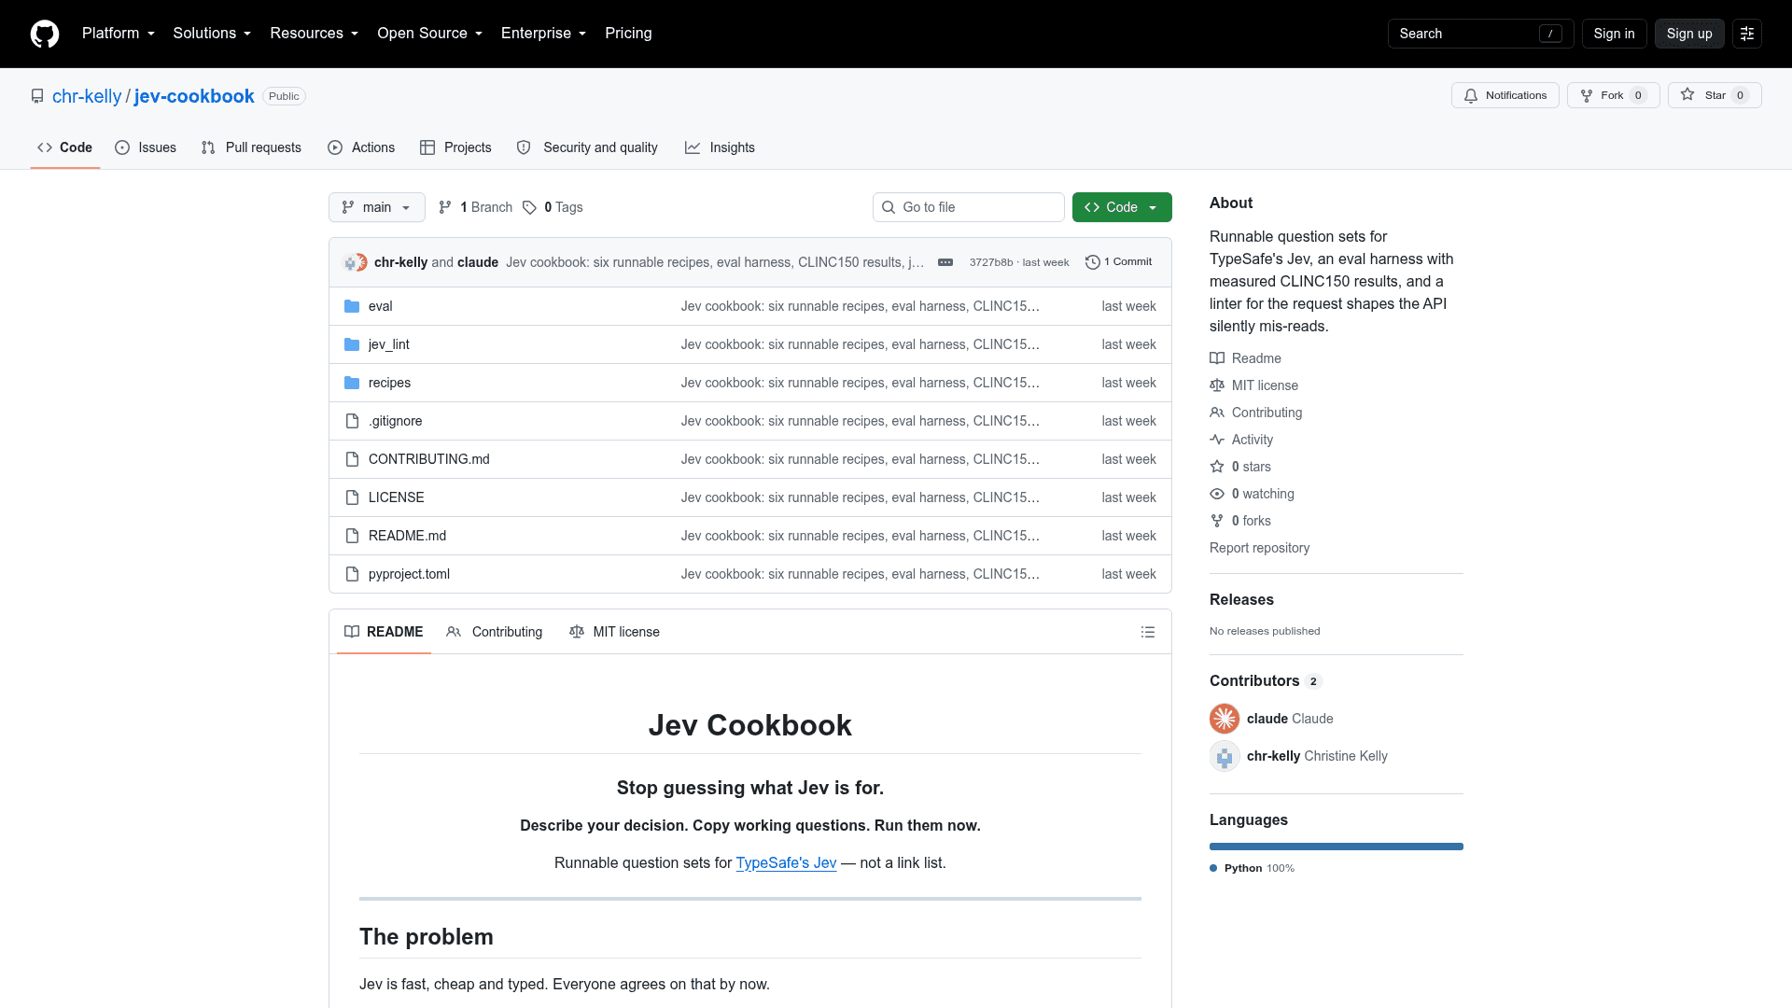Follow the TypeSafe's Jev link
This screenshot has width=1792, height=1008.
point(786,863)
